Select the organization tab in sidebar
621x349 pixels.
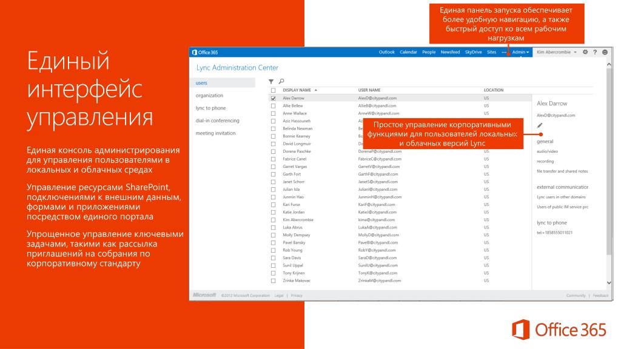pyautogui.click(x=209, y=95)
